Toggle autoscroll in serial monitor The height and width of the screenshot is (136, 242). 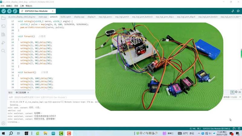tap(232, 92)
